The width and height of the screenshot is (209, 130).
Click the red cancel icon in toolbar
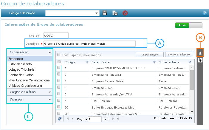pos(125,13)
